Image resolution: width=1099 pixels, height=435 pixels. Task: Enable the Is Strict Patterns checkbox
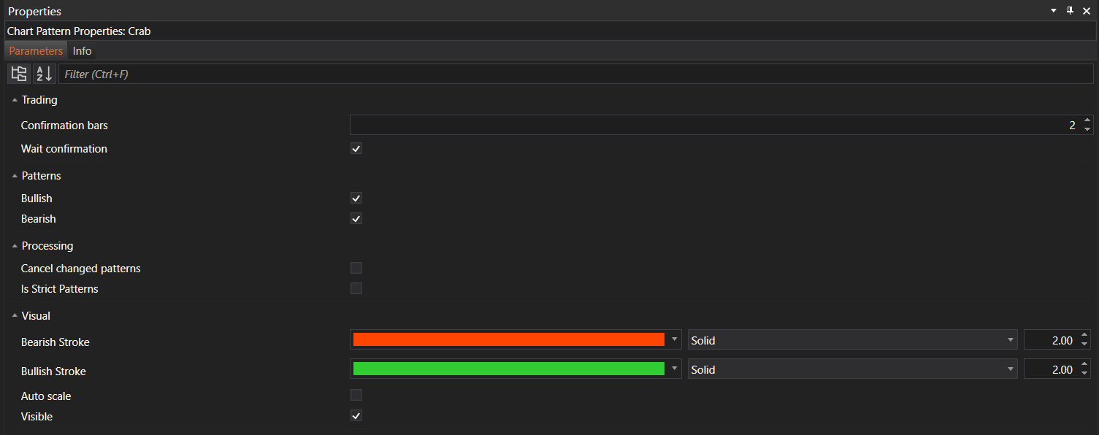coord(356,288)
